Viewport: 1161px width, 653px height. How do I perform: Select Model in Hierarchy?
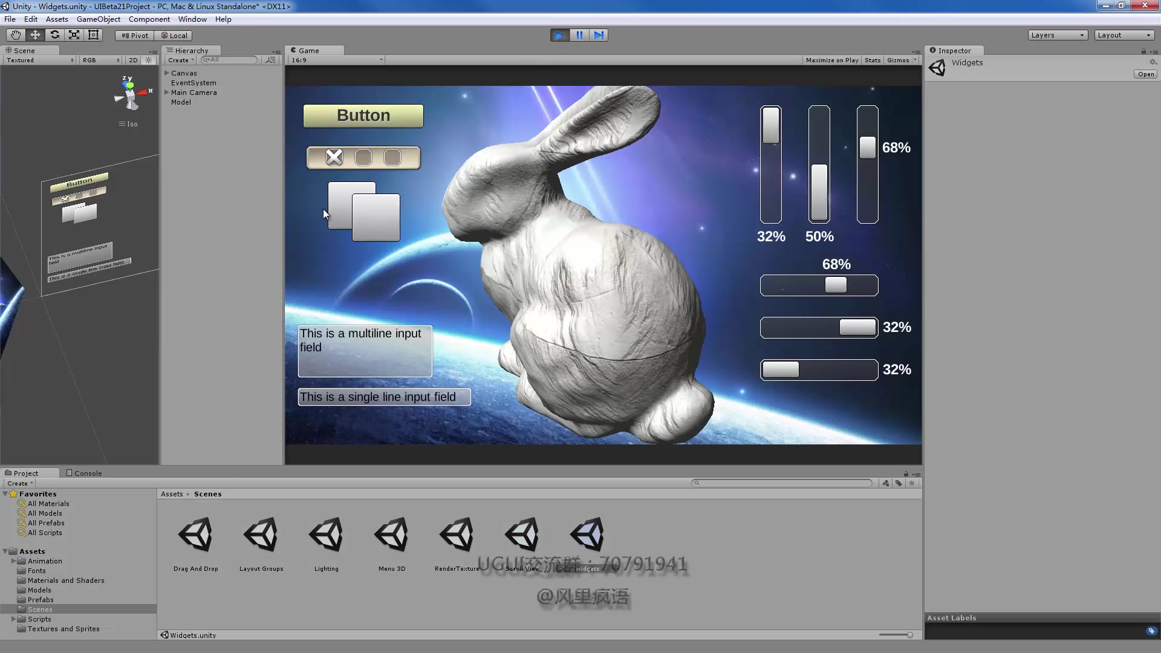pos(181,102)
